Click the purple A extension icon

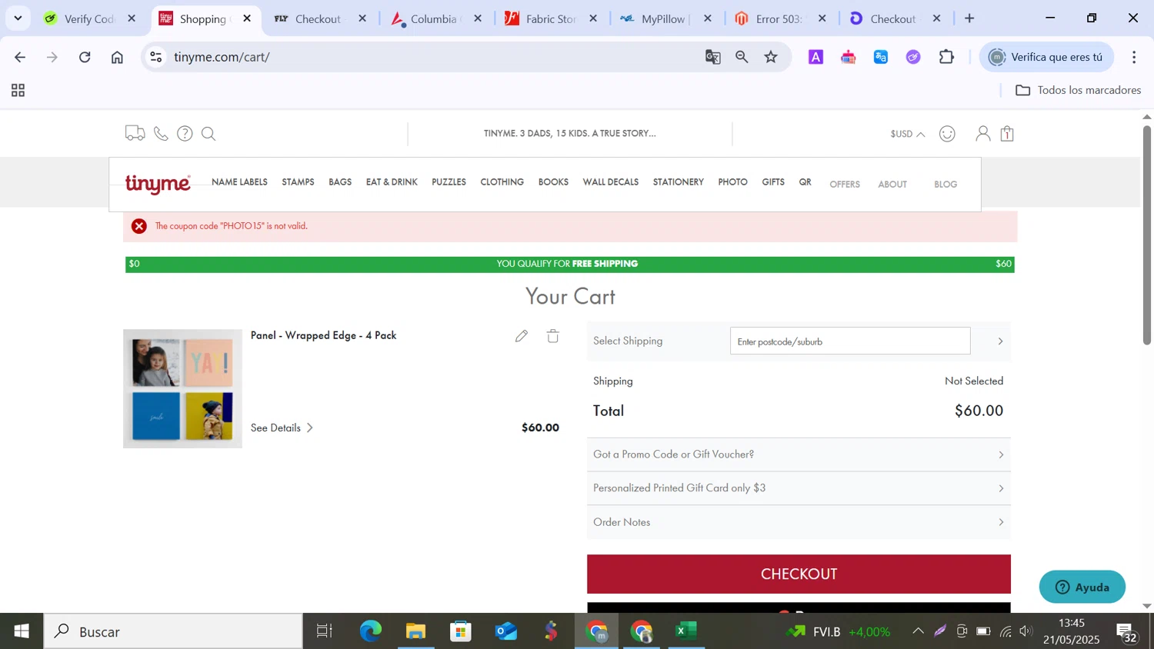pyautogui.click(x=815, y=57)
